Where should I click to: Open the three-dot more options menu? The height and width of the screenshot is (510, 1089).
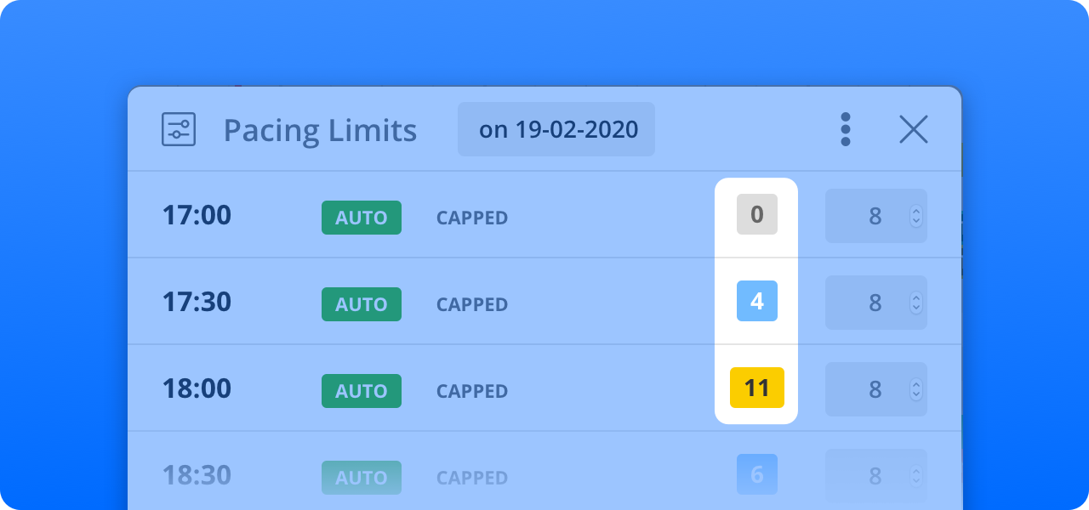[x=845, y=129]
